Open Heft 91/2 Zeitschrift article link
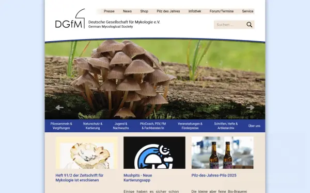This screenshot has height=193, width=310. (80, 178)
